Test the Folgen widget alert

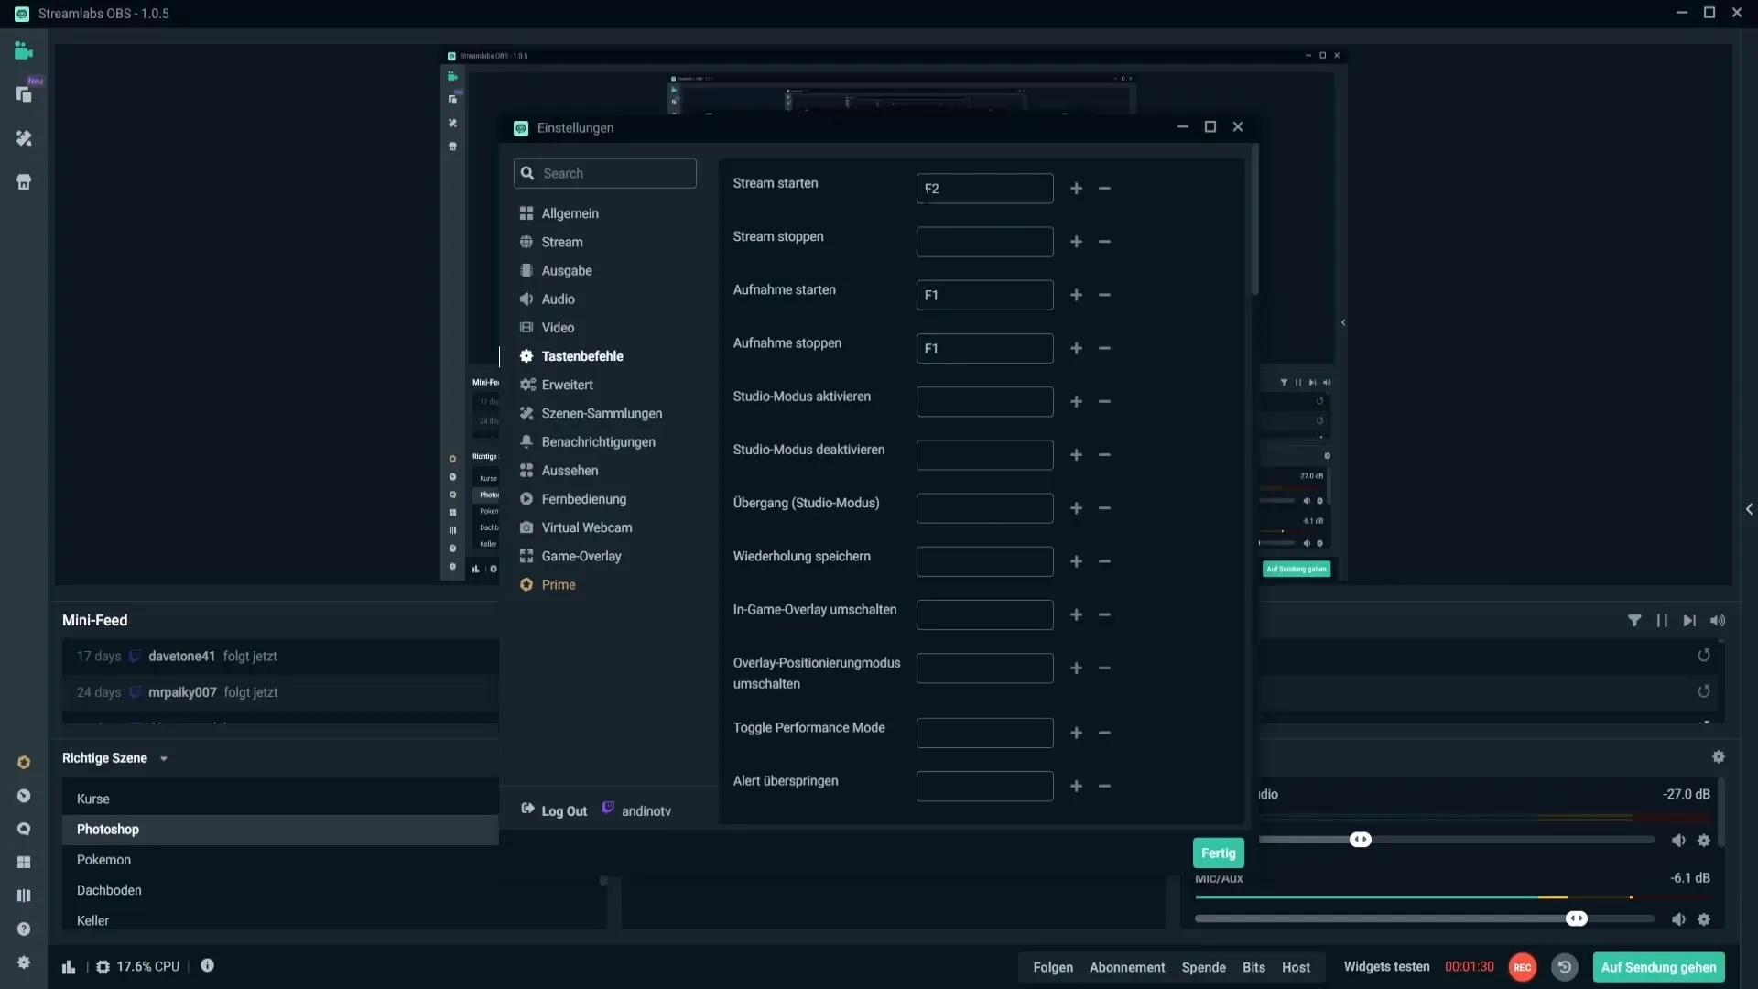(1053, 968)
